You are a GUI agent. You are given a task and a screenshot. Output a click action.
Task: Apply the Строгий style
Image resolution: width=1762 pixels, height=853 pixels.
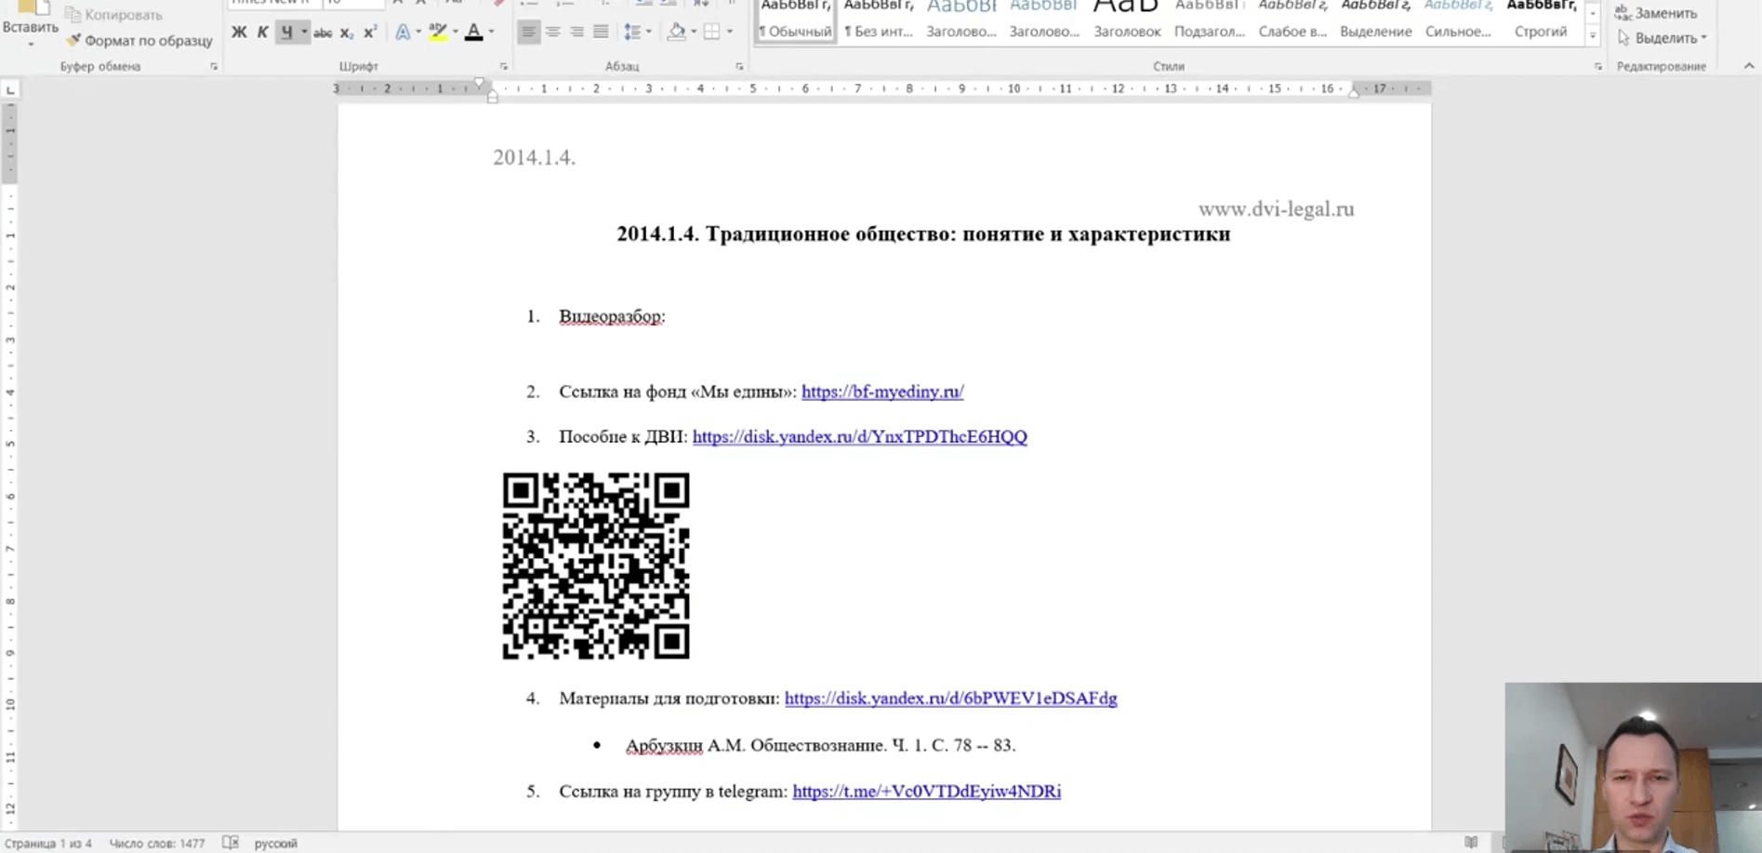(1541, 20)
